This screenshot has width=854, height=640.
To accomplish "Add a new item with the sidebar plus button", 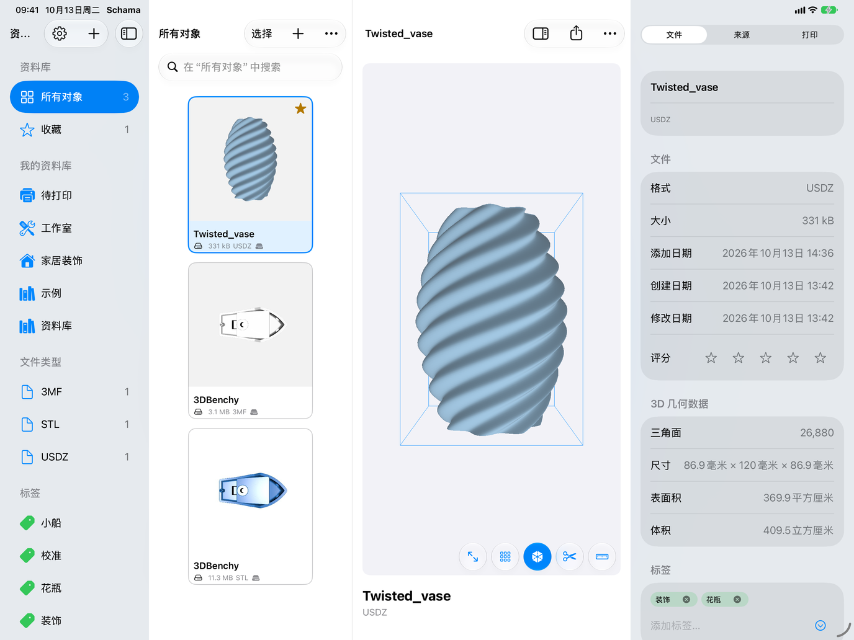I will pyautogui.click(x=94, y=33).
